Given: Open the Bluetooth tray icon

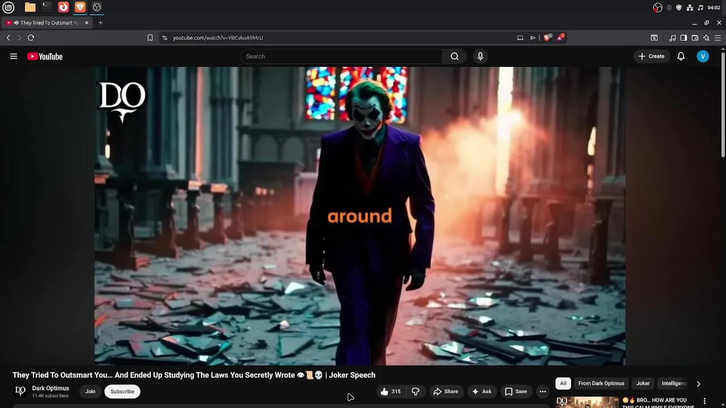Looking at the screenshot, I should coord(669,7).
